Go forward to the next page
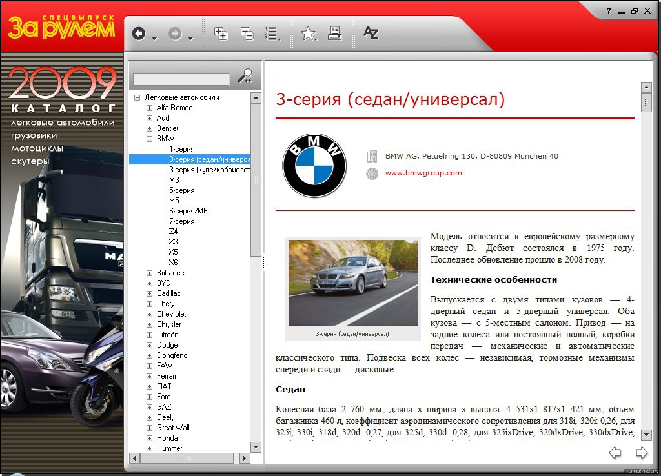661x476 pixels. [175, 34]
